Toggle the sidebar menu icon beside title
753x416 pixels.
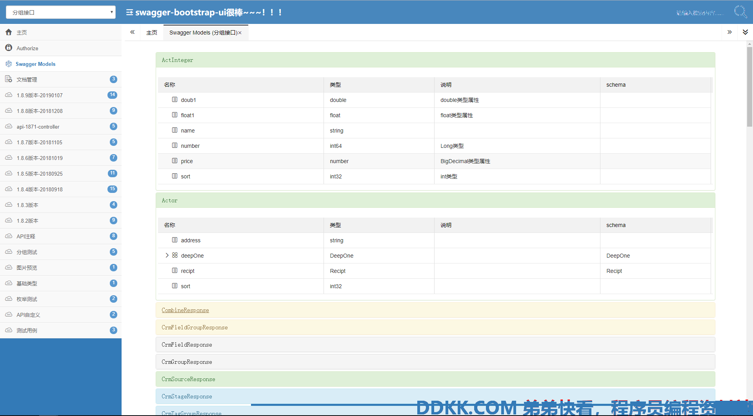[x=129, y=13]
